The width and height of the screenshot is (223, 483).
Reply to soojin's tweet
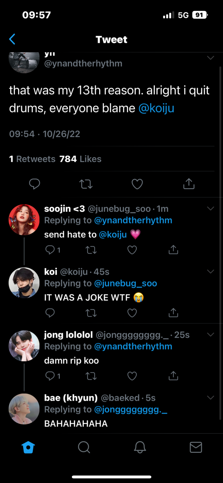[x=50, y=250]
